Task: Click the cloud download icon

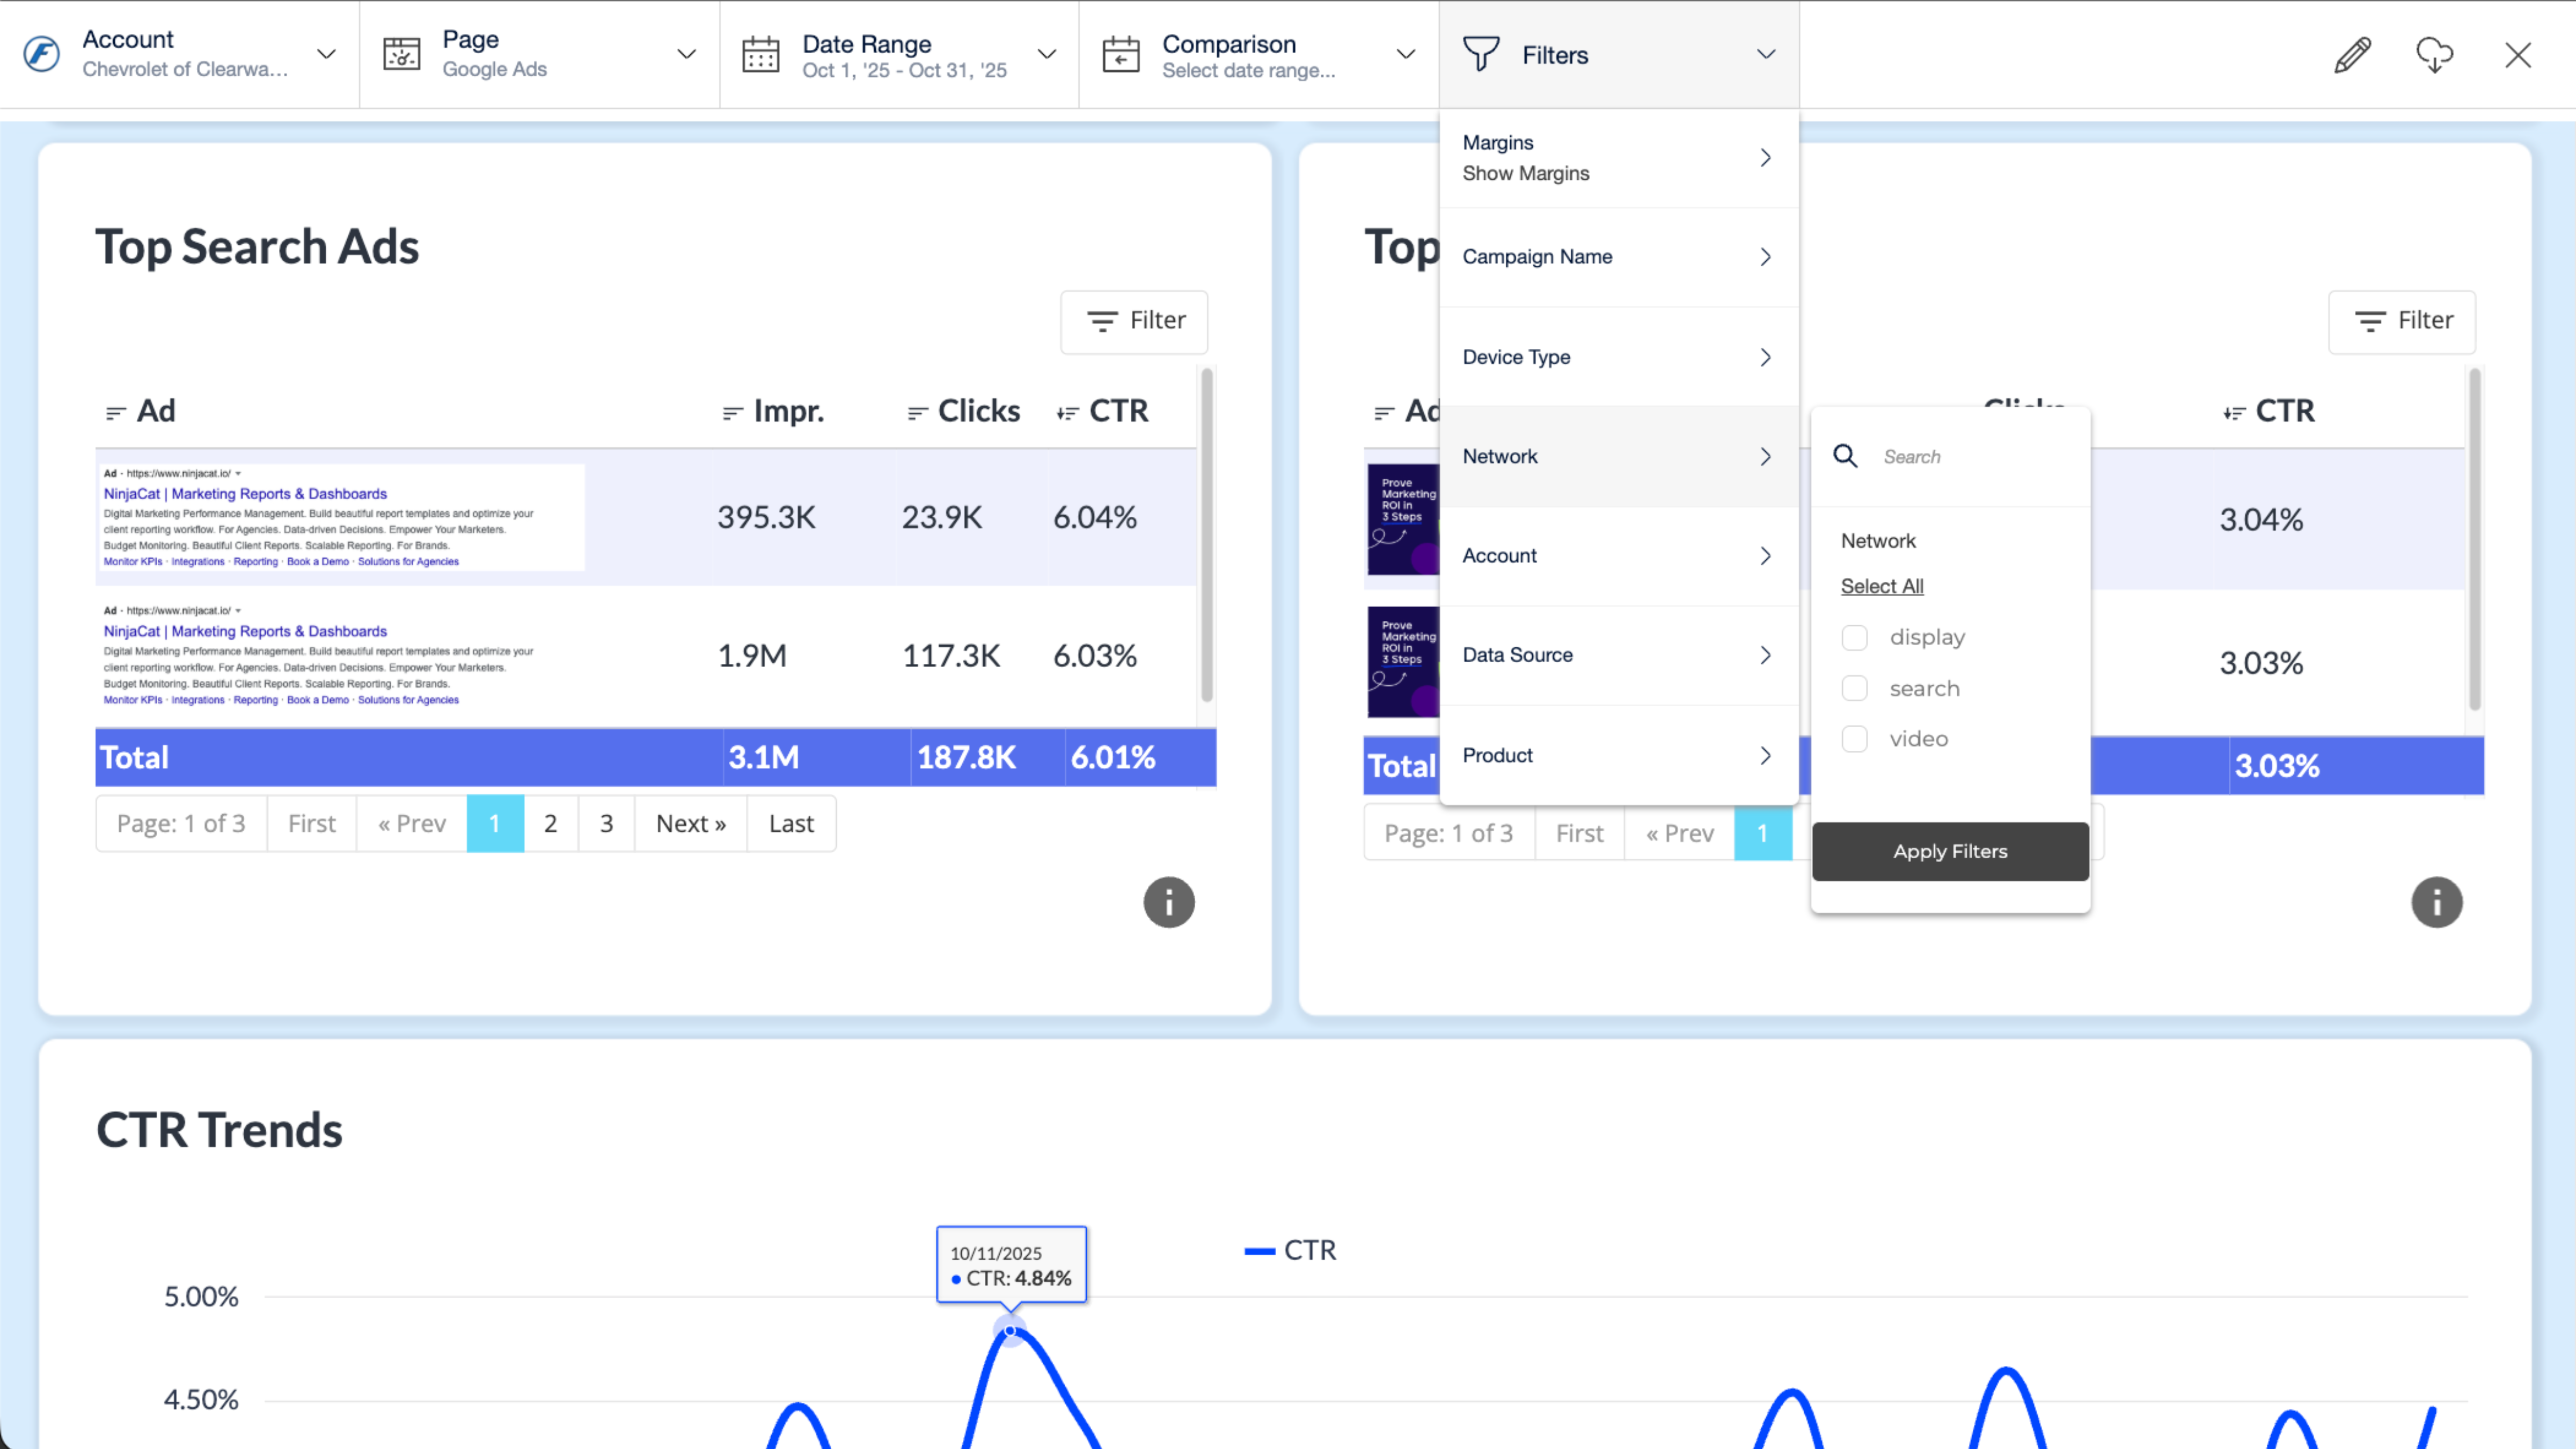Action: pyautogui.click(x=2434, y=55)
